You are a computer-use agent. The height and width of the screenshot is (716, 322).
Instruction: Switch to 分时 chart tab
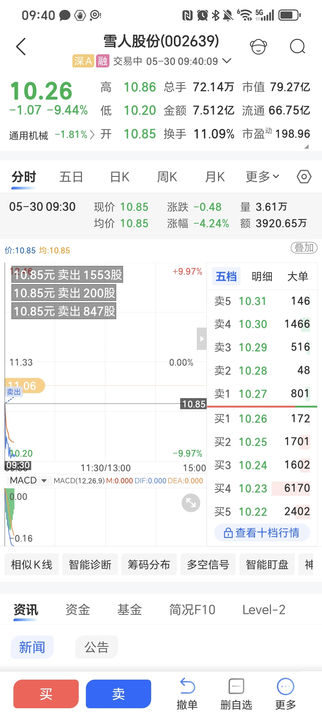point(24,177)
